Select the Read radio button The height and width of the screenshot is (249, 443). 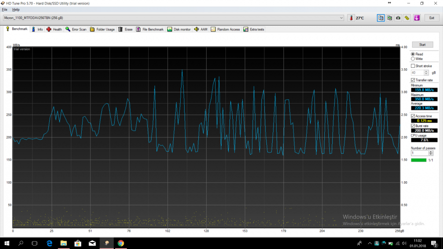point(413,54)
